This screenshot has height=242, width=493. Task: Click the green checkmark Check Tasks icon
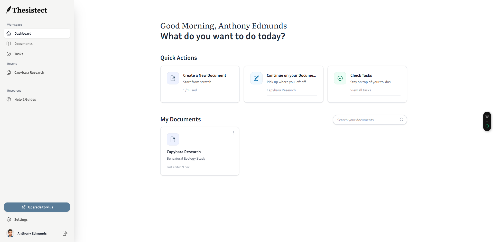(x=340, y=78)
